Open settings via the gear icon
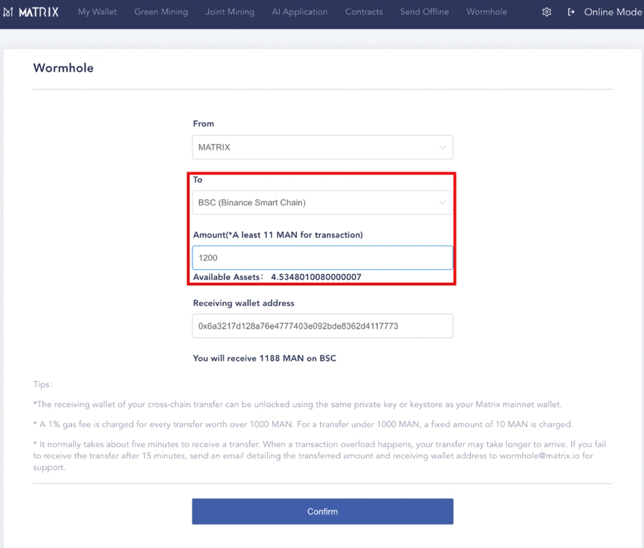The width and height of the screenshot is (644, 548). point(547,12)
